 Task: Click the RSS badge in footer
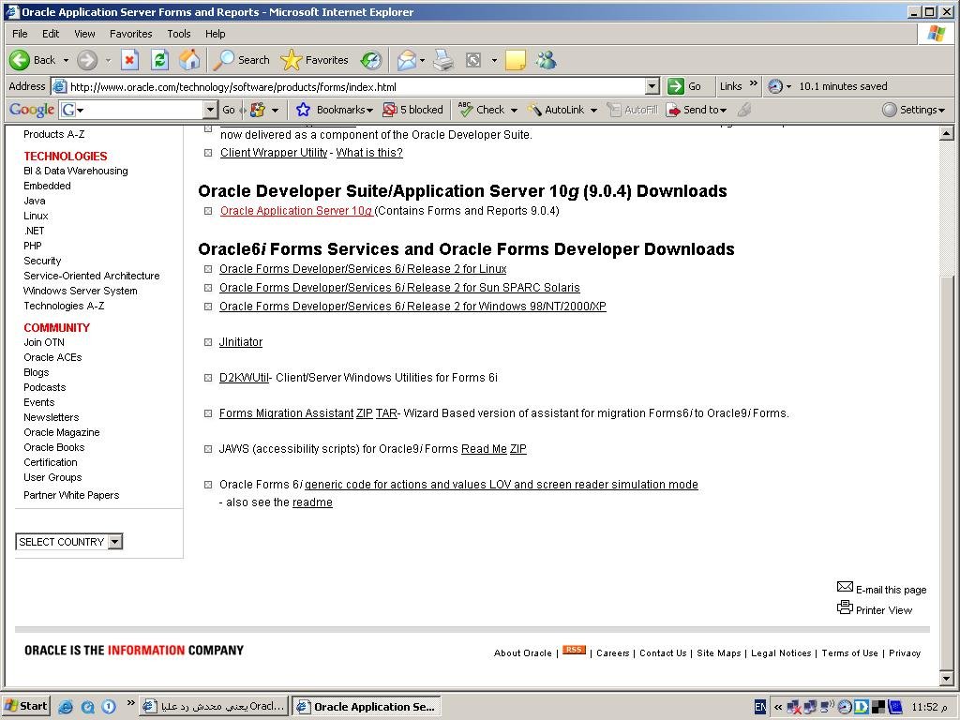[x=575, y=651]
